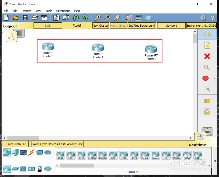Open the Tools menu

(x=49, y=11)
